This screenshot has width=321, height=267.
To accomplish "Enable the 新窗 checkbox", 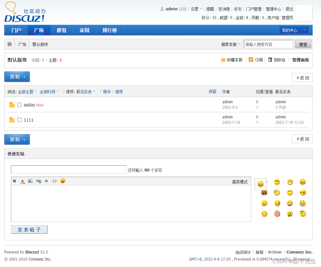I will (206, 91).
